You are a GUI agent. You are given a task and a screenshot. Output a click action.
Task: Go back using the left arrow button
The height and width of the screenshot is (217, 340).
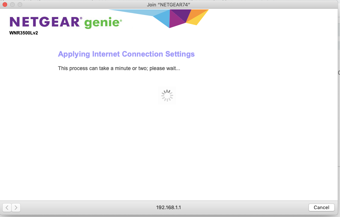[7, 208]
